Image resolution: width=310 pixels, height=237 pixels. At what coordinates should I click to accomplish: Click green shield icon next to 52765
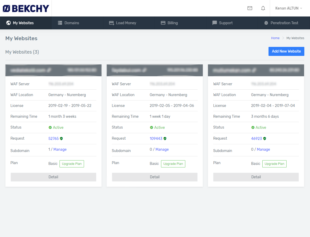pos(61,139)
